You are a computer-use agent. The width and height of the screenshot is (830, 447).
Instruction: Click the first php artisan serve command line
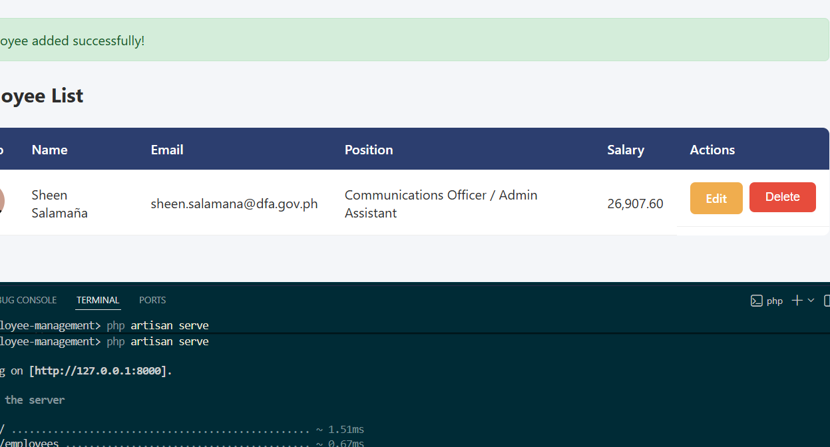[104, 325]
